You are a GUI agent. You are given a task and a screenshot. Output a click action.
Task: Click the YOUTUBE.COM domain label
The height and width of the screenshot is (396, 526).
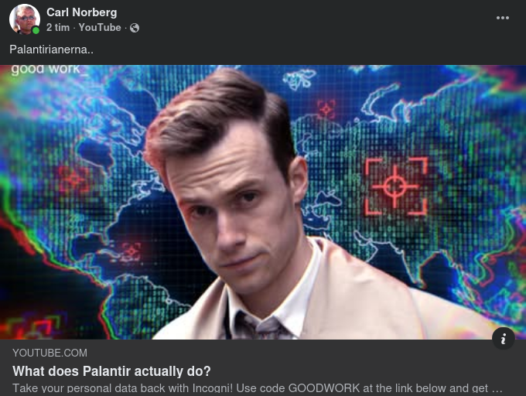(x=50, y=353)
